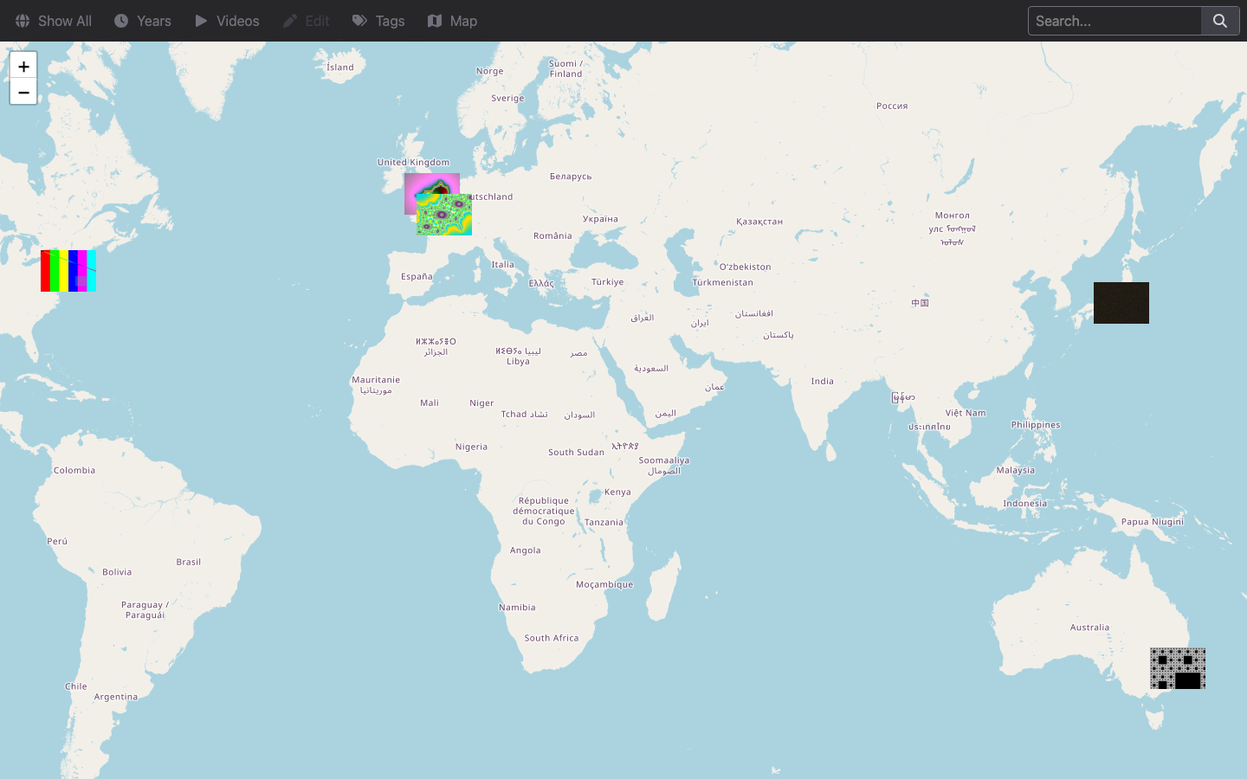This screenshot has height=779, width=1247.
Task: Open the Videos menu item
Action: pyautogui.click(x=227, y=21)
